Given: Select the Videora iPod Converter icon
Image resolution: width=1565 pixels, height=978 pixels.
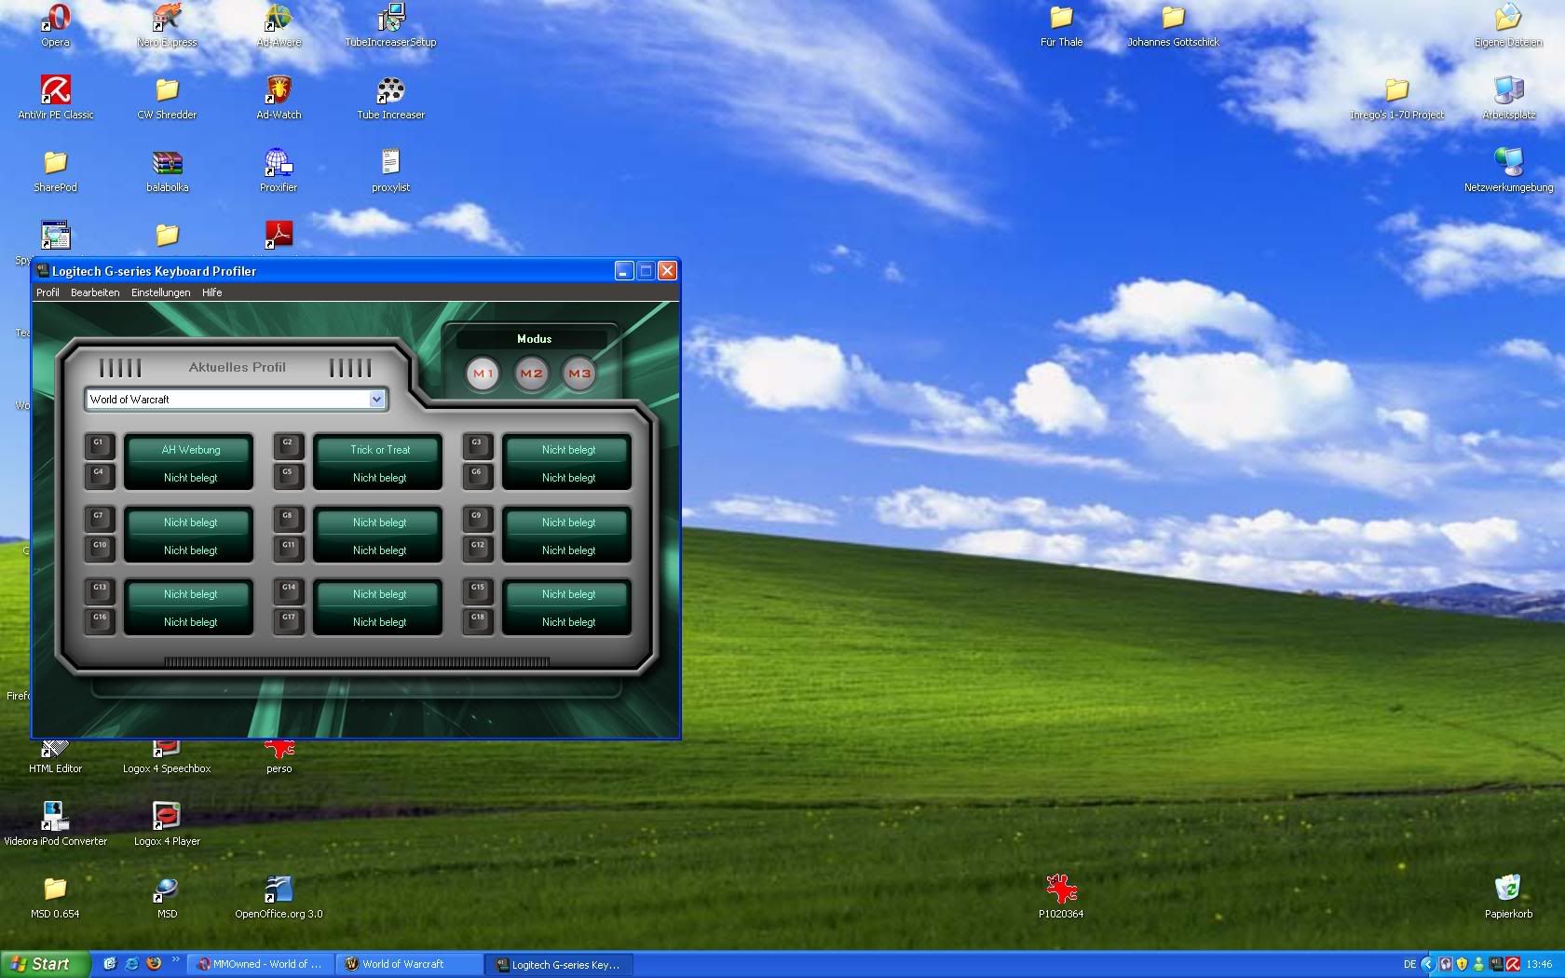Looking at the screenshot, I should coord(55,824).
